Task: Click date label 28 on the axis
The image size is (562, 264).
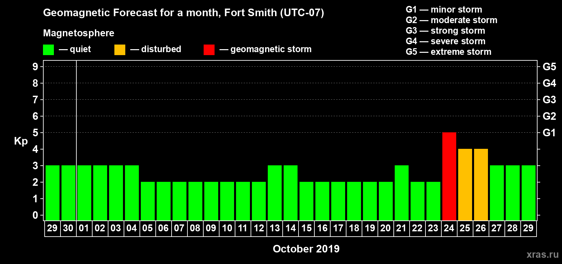Action: pyautogui.click(x=512, y=228)
